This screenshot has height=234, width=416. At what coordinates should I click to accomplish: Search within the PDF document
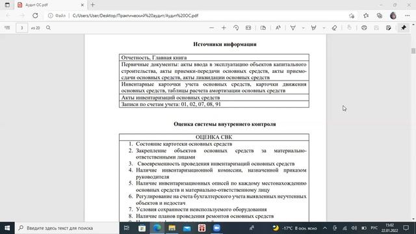click(48, 27)
